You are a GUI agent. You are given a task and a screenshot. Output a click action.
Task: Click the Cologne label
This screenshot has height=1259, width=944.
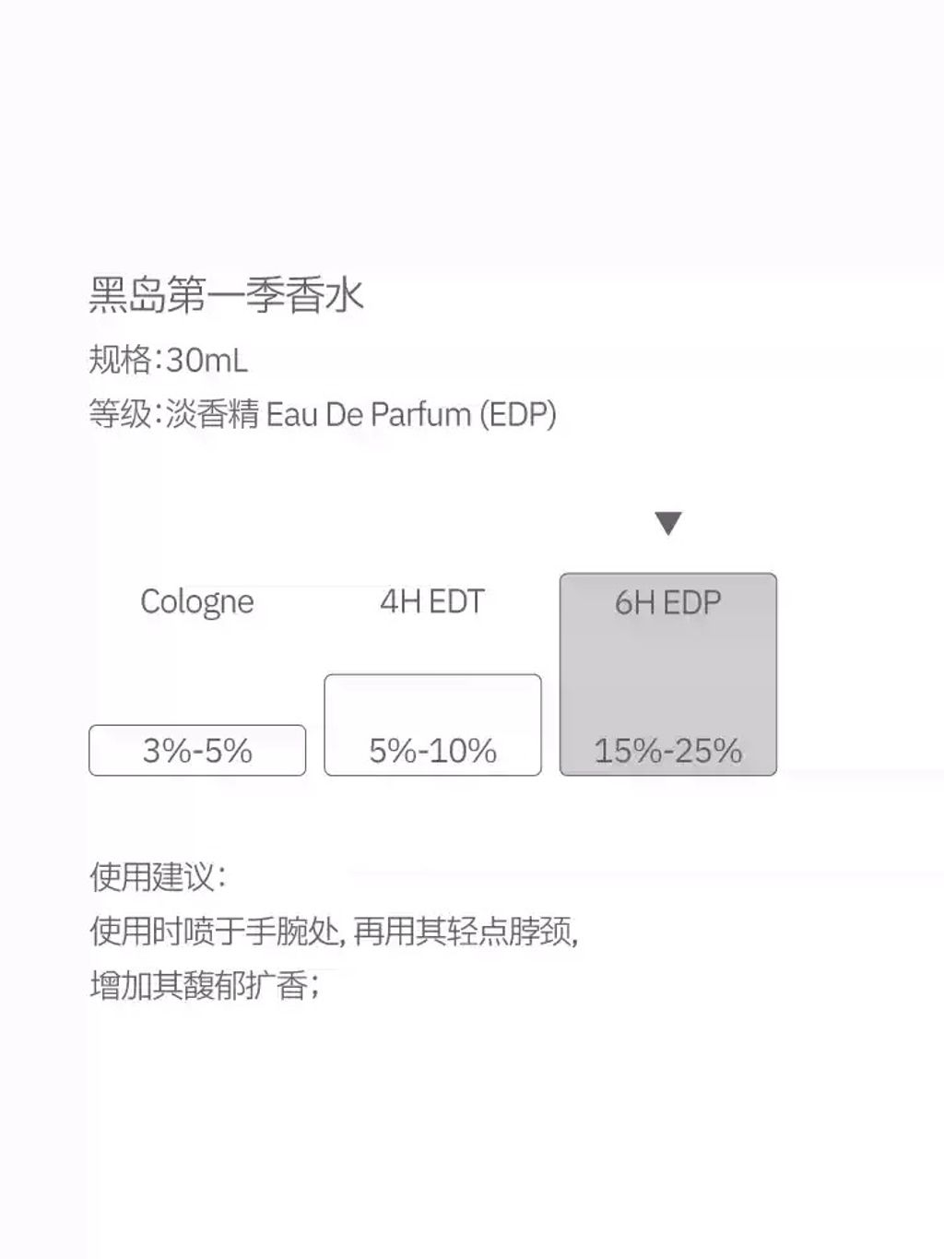(x=197, y=601)
